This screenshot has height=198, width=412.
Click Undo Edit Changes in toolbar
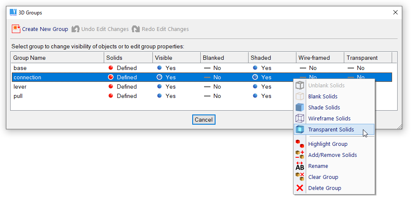tap(100, 29)
